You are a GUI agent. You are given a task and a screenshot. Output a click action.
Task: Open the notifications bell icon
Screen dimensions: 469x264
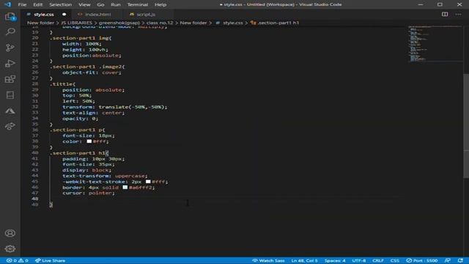460,260
